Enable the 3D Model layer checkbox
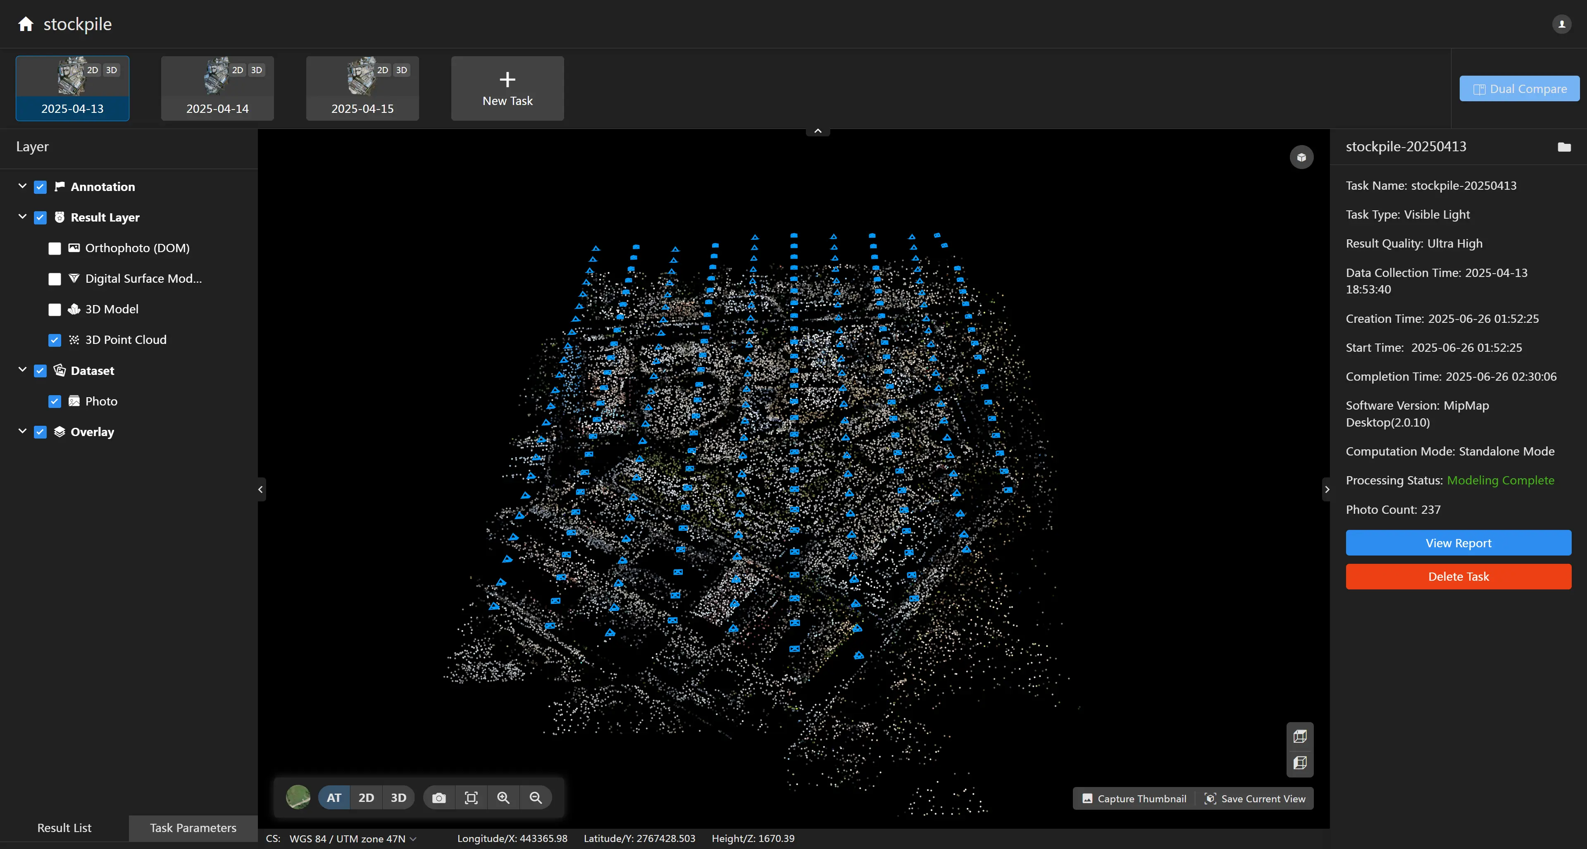This screenshot has height=849, width=1587. [x=55, y=309]
